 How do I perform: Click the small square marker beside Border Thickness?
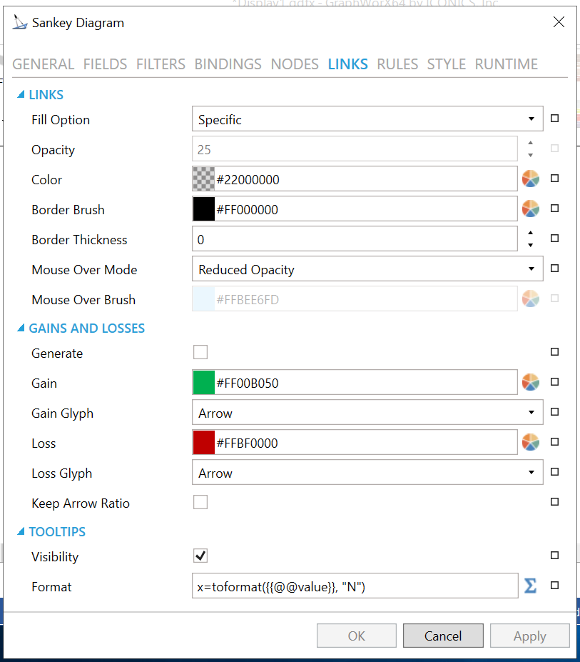[x=555, y=239]
